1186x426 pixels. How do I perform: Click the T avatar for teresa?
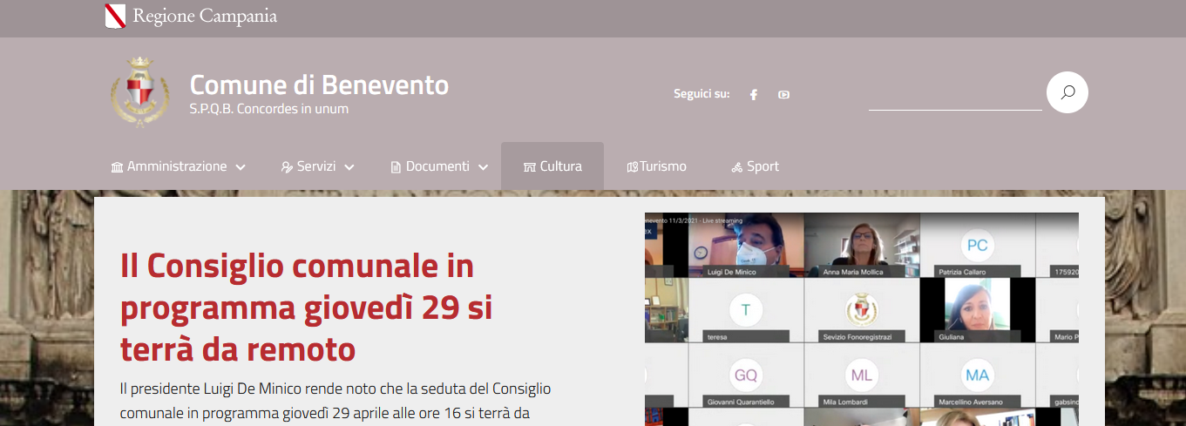click(x=745, y=310)
